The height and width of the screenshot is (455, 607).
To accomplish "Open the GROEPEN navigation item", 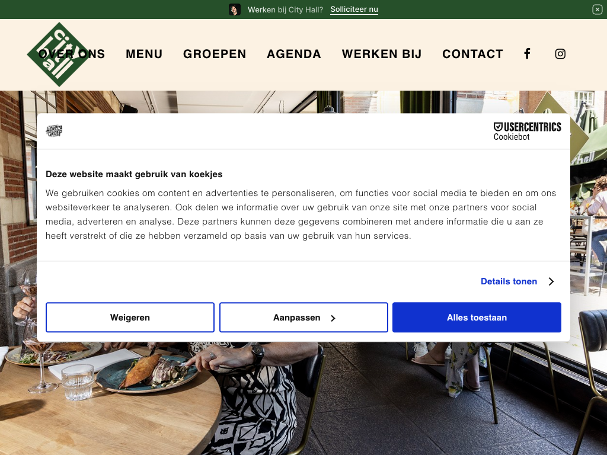I will point(215,54).
